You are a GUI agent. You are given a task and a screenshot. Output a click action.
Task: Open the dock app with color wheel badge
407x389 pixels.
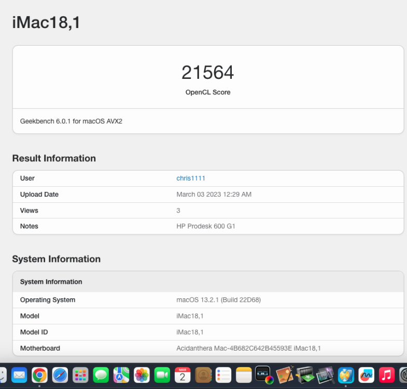point(264,375)
